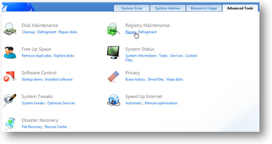Image resolution: width=272 pixels, height=144 pixels.
Task: Open the Installed software link
Action: [x=59, y=80]
